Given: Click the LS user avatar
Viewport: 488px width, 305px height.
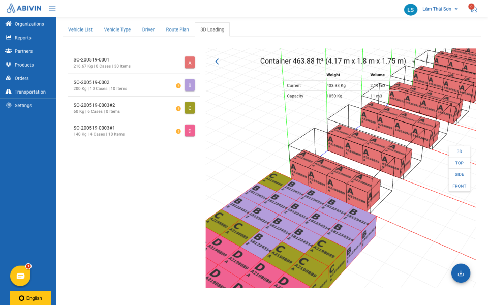Looking at the screenshot, I should click(411, 9).
